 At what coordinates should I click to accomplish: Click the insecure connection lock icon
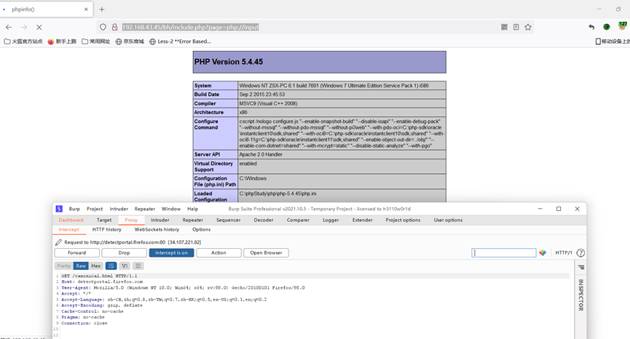(x=115, y=28)
